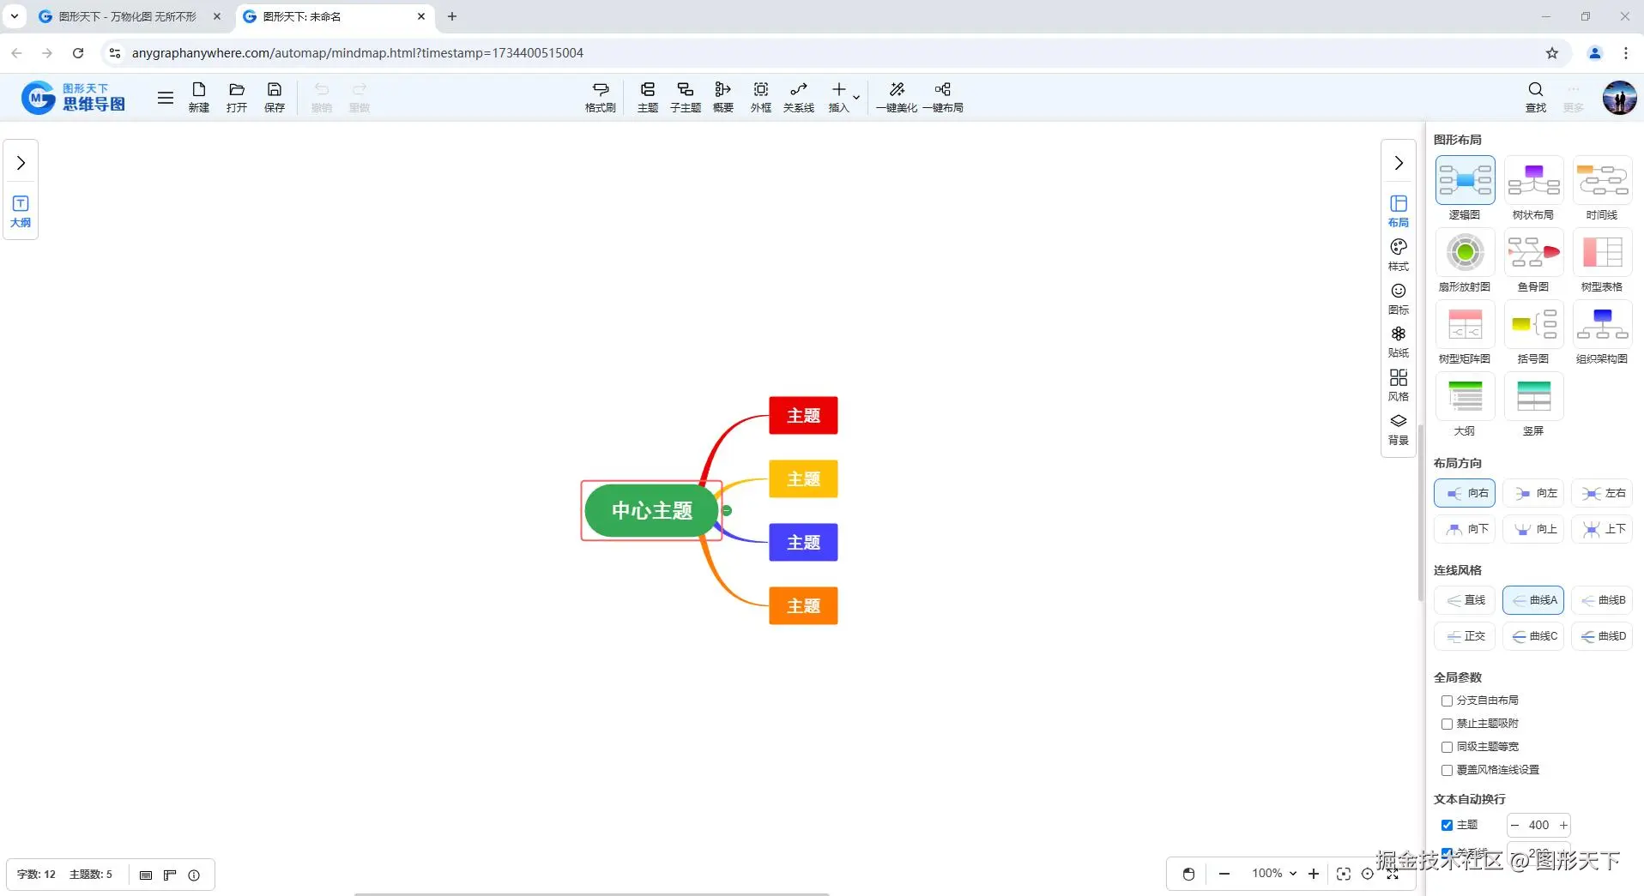This screenshot has width=1644, height=896.
Task: Increase topic wrap width with plus
Action: click(x=1563, y=825)
